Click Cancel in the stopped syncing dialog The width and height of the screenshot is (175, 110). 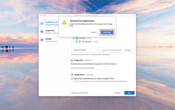click(94, 32)
